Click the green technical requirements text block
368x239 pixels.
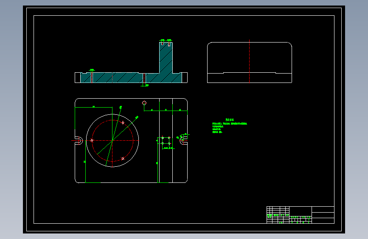[x=230, y=126]
